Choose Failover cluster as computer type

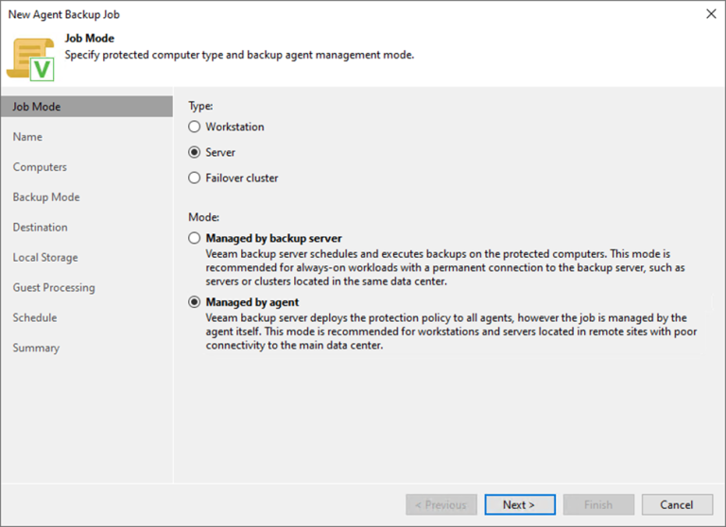tap(195, 178)
